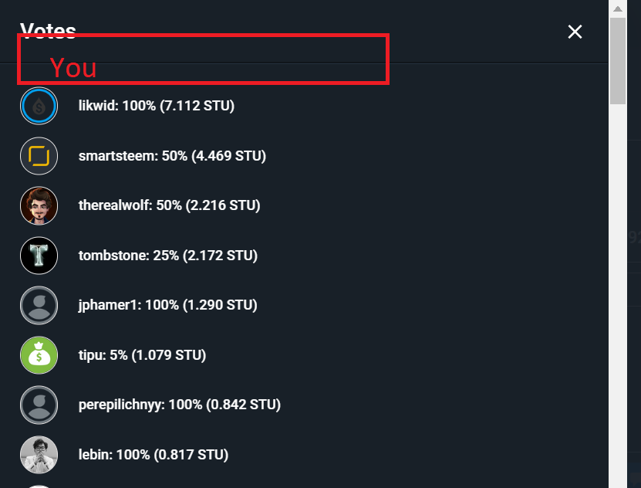Open smartsteem's yellow square avatar
641x488 pixels.
[39, 156]
